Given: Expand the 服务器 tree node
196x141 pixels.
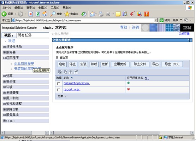Looking at the screenshot, I should coord(4,52).
